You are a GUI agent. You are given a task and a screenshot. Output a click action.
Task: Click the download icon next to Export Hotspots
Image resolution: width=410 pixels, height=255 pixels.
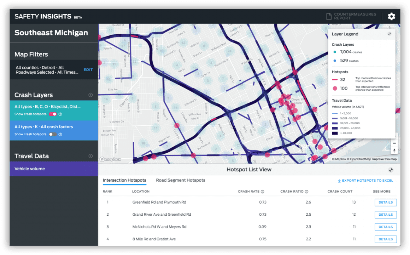pyautogui.click(x=338, y=180)
